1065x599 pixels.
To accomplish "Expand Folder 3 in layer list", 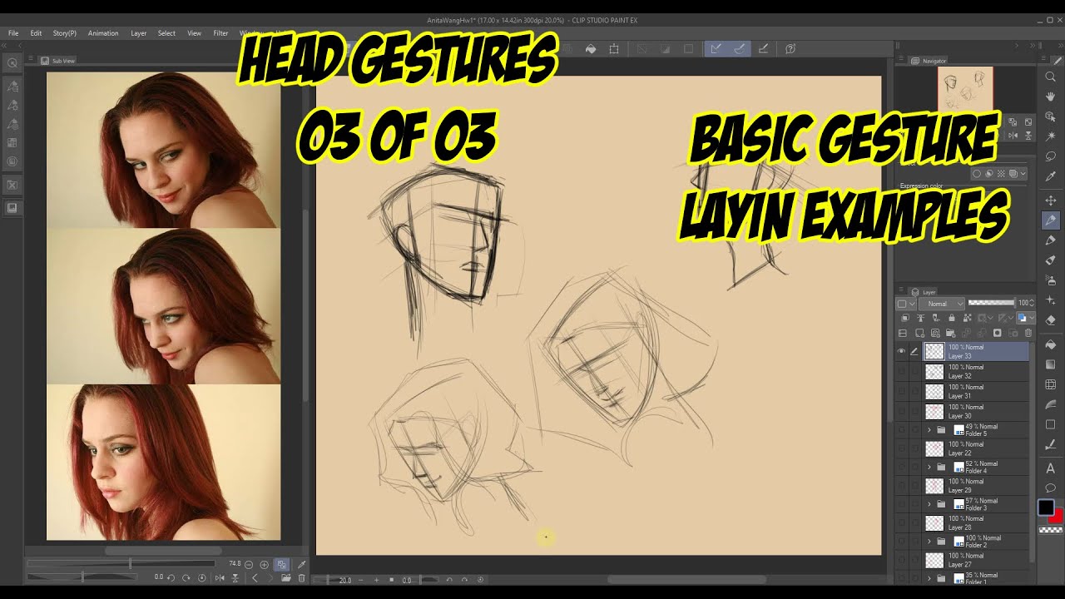I will coord(929,504).
